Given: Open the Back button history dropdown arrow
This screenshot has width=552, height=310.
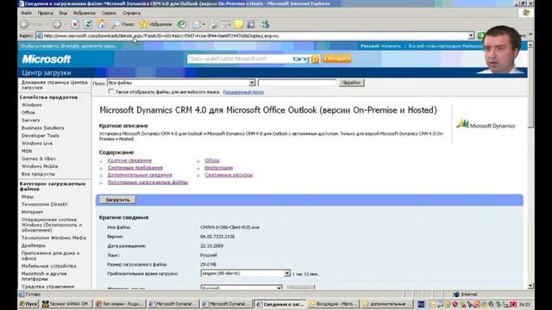Looking at the screenshot, I should pyautogui.click(x=47, y=25).
